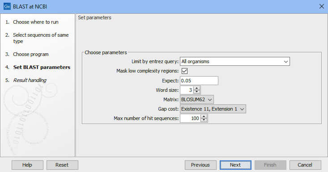Go to step Choose where to run
This screenshot has width=328, height=172.
pyautogui.click(x=35, y=22)
